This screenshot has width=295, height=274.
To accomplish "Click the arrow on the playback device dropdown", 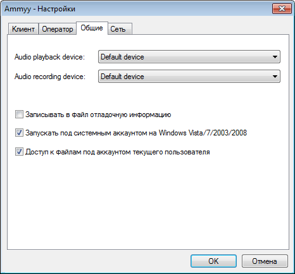I will (275, 57).
